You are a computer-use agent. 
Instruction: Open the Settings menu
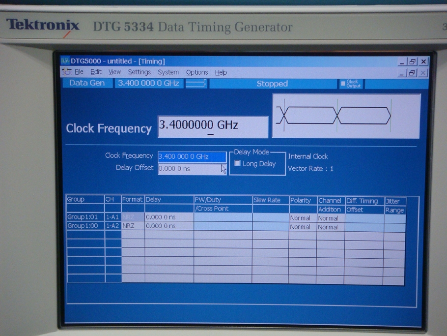(139, 72)
